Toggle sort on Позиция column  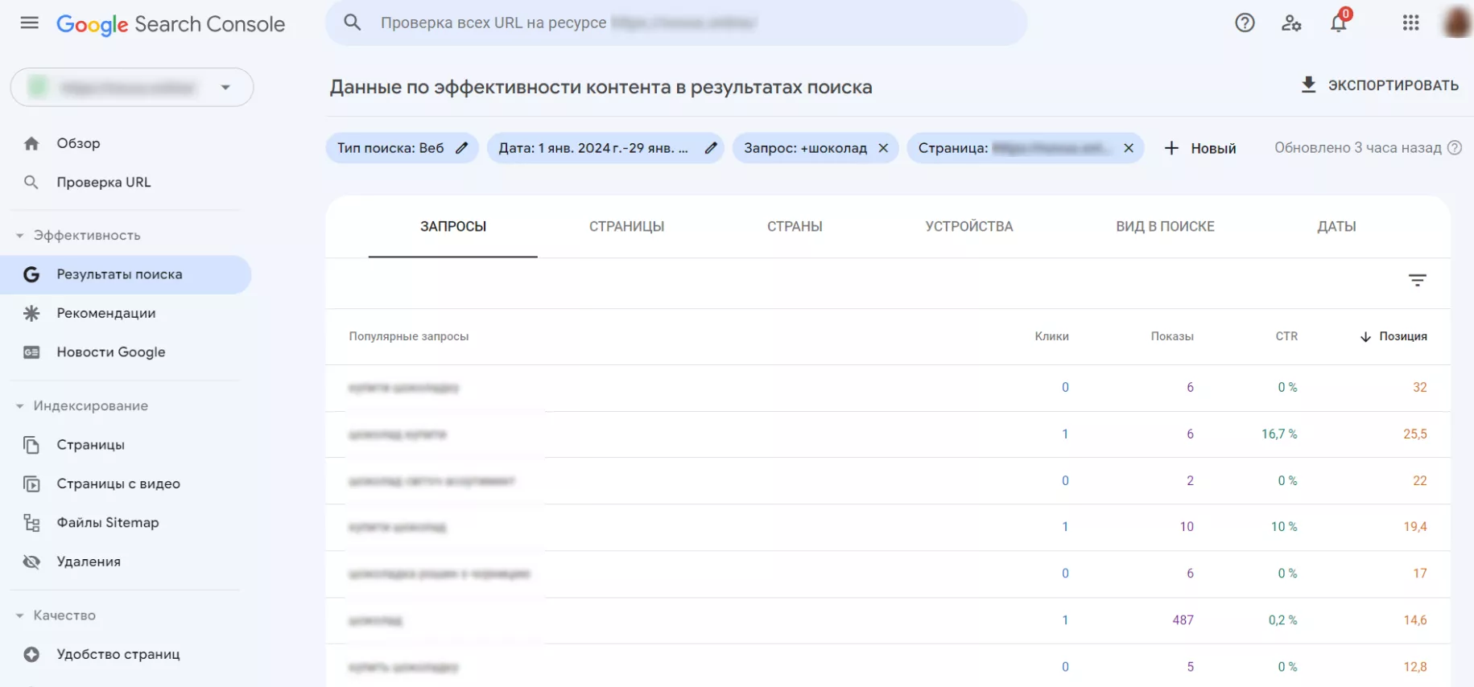click(1393, 336)
